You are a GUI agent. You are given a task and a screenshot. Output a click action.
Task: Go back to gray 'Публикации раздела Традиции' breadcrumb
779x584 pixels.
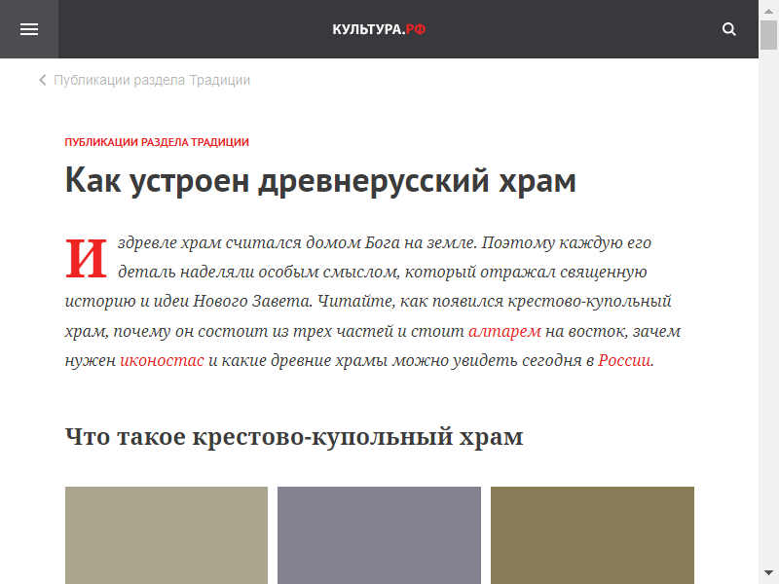coord(152,80)
